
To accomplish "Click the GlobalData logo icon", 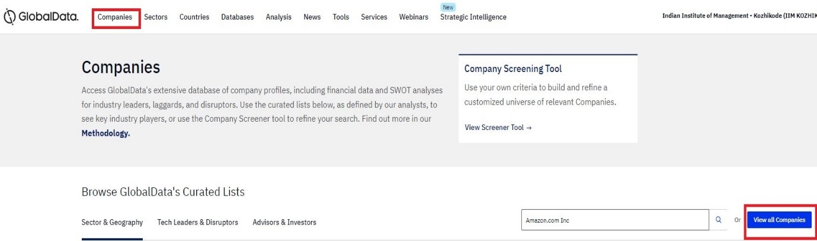I will pyautogui.click(x=10, y=17).
